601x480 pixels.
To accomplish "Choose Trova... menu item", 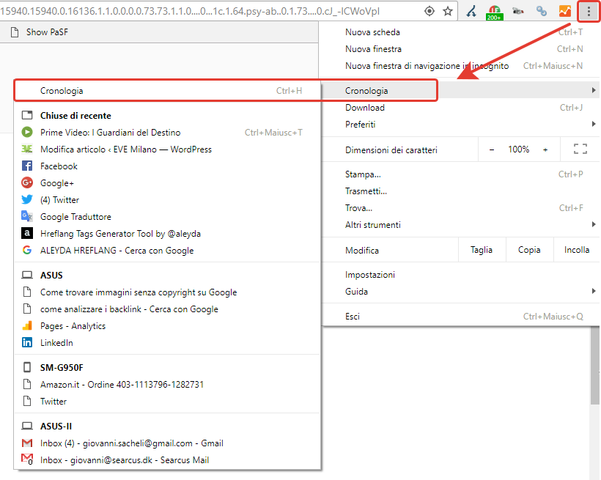I will point(460,208).
